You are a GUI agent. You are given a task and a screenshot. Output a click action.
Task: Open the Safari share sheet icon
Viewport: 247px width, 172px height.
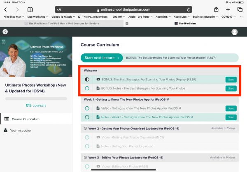click(x=216, y=9)
